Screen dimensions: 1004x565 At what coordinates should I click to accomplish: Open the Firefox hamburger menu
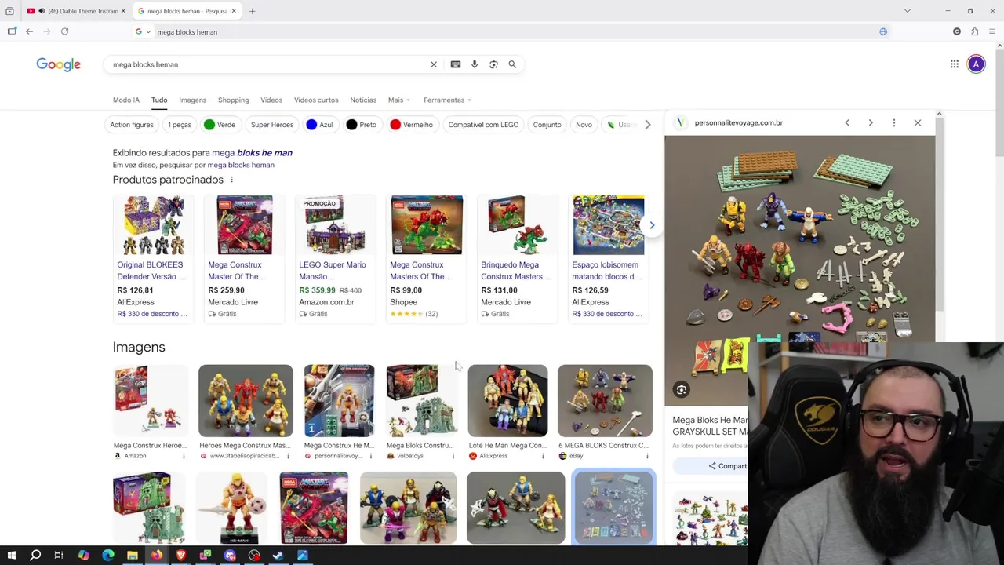click(x=992, y=31)
